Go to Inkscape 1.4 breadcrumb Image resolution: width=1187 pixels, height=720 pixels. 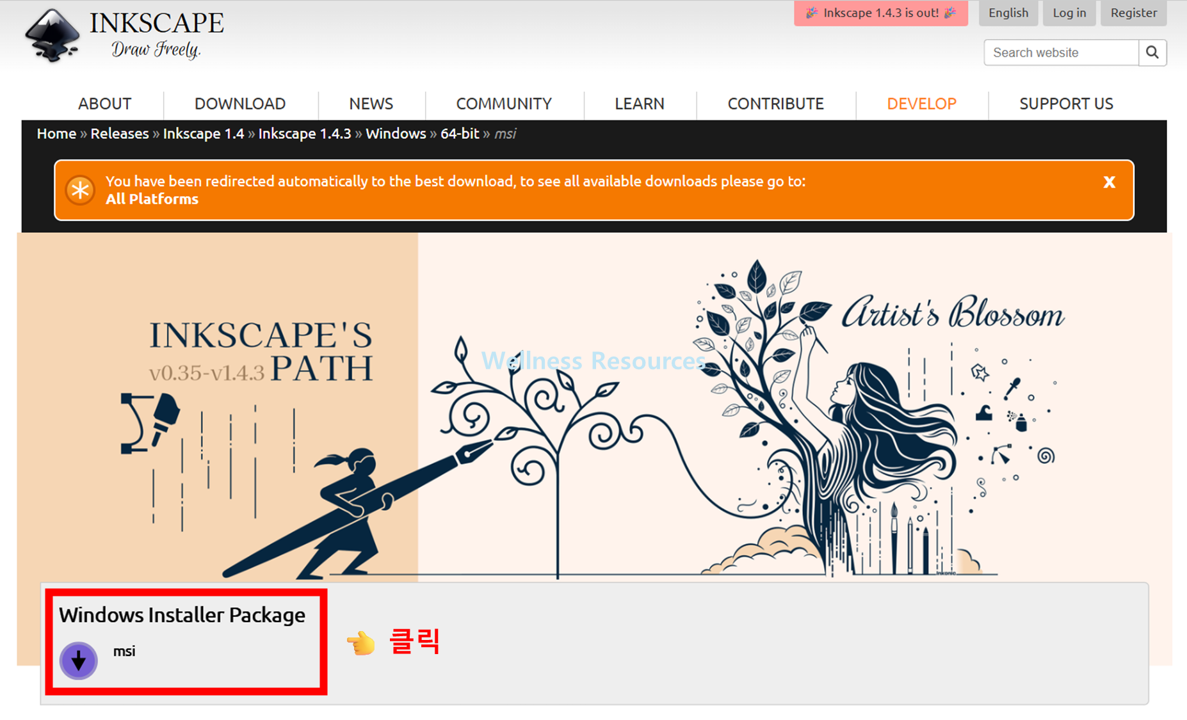pos(204,134)
